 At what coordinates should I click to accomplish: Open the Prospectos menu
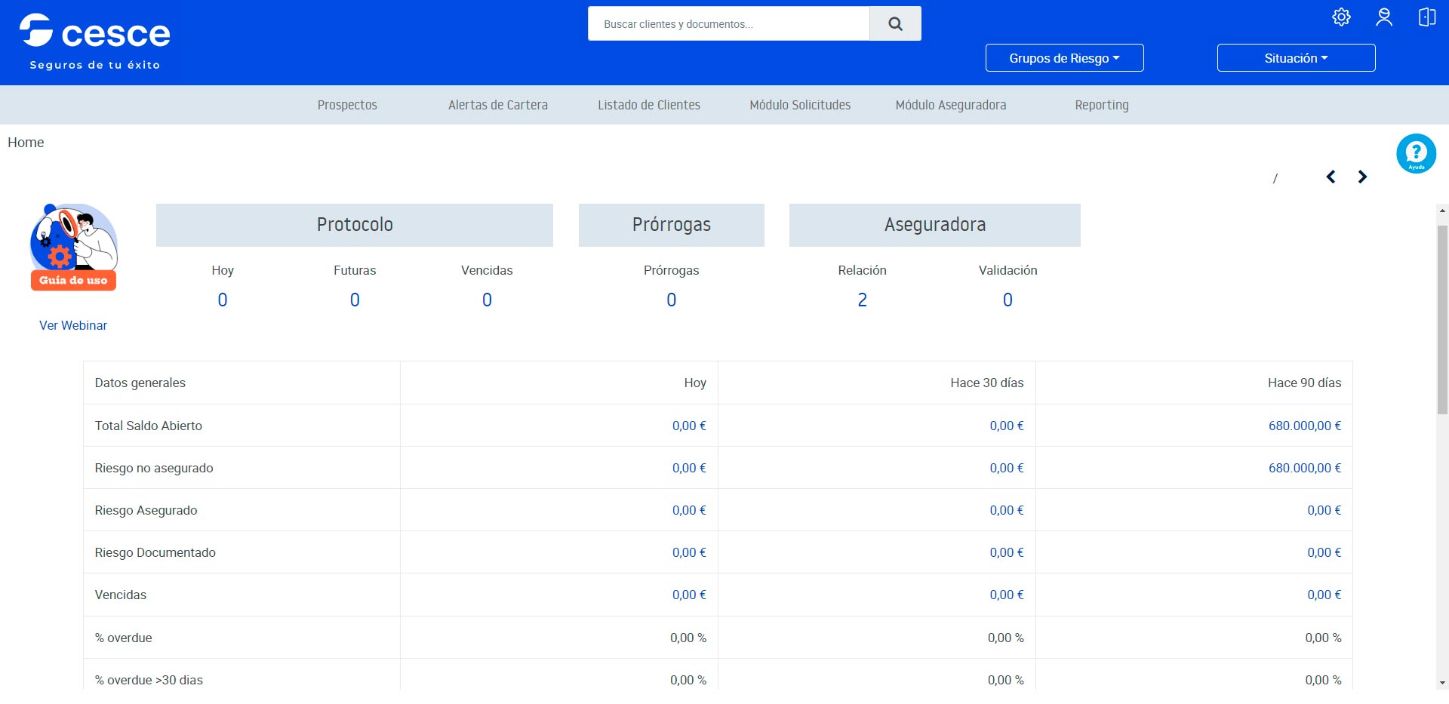click(347, 105)
